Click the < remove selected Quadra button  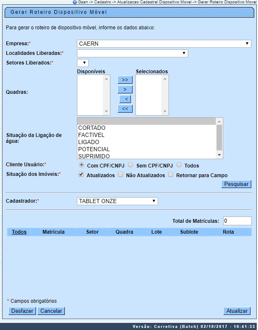pos(125,99)
